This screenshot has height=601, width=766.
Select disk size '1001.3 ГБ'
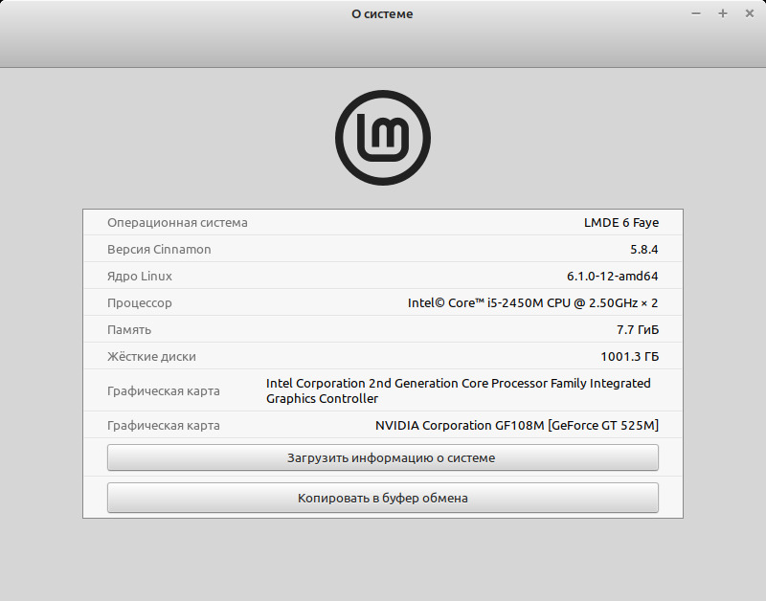(630, 357)
